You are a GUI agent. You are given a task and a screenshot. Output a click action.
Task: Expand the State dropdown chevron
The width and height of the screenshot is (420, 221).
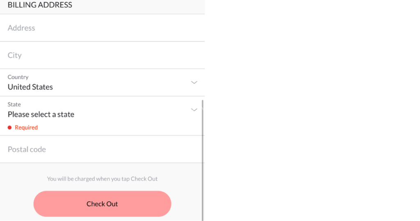[194, 110]
